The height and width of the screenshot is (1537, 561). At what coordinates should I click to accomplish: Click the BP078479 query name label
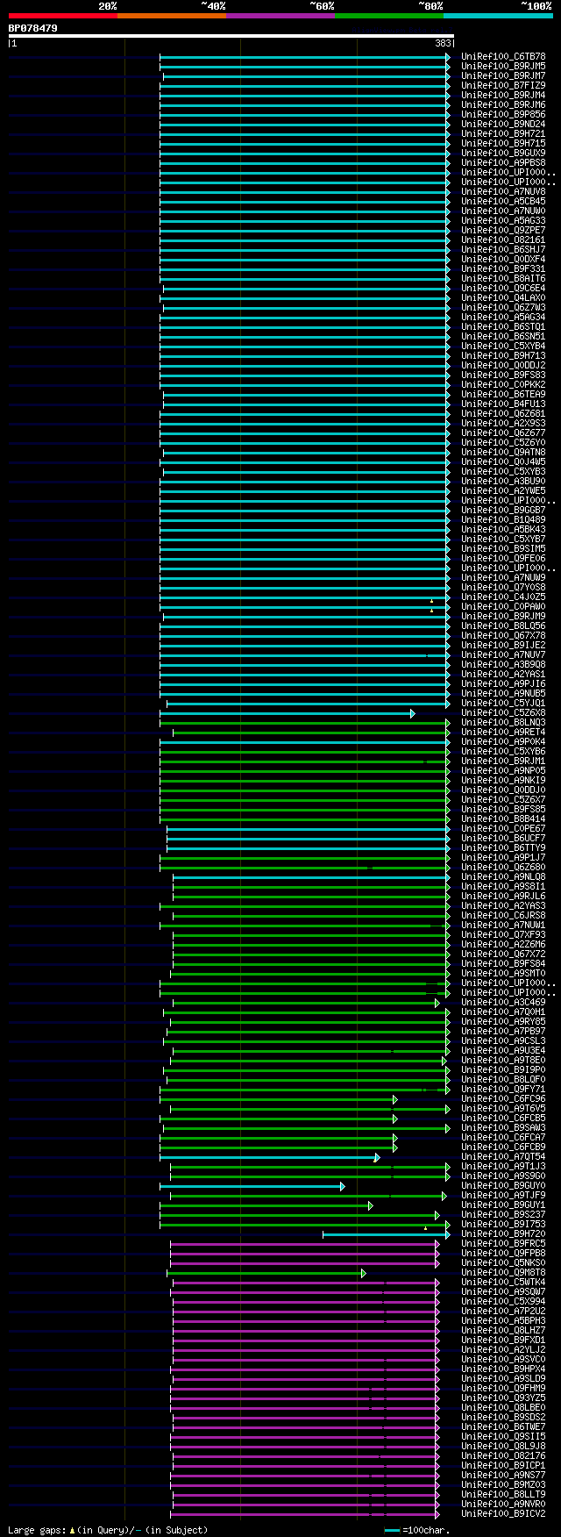pyautogui.click(x=33, y=28)
